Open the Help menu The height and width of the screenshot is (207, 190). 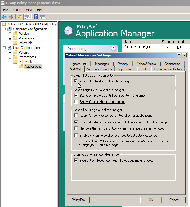point(40,10)
